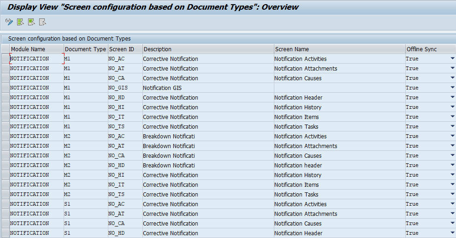Toggle Display/Change mode with glasses-pencil icon
This screenshot has width=456, height=238.
pos(9,22)
